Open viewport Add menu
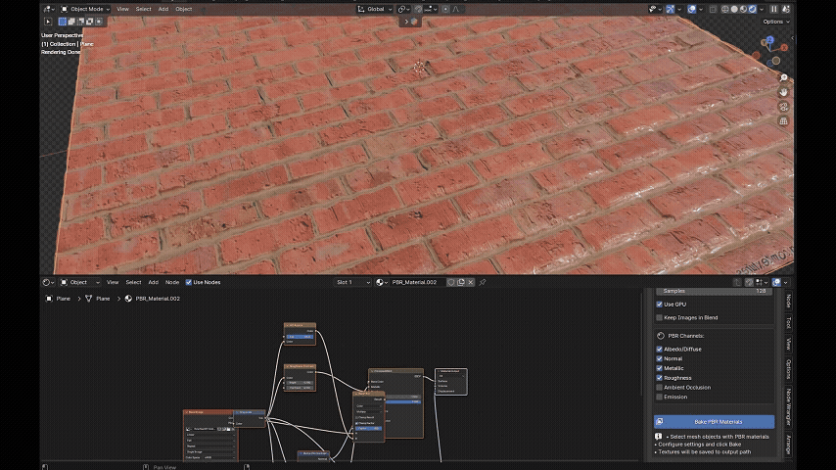 (163, 9)
